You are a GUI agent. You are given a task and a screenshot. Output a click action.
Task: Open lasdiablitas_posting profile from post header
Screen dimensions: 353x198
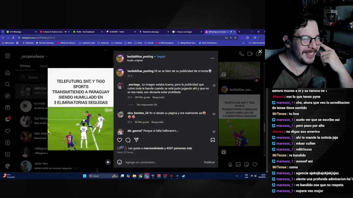click(140, 56)
